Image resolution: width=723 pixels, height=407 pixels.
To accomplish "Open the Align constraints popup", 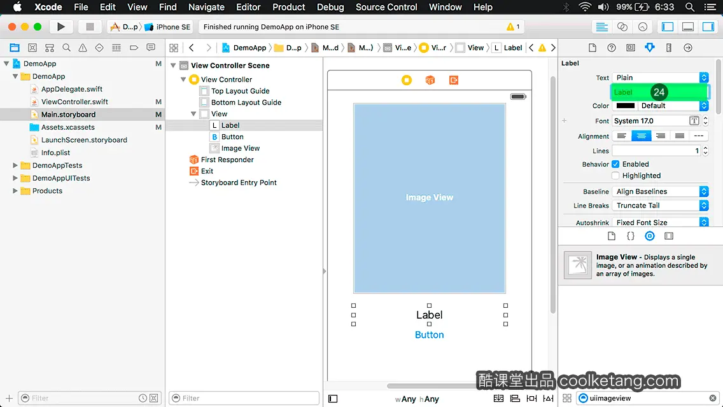I will click(515, 398).
